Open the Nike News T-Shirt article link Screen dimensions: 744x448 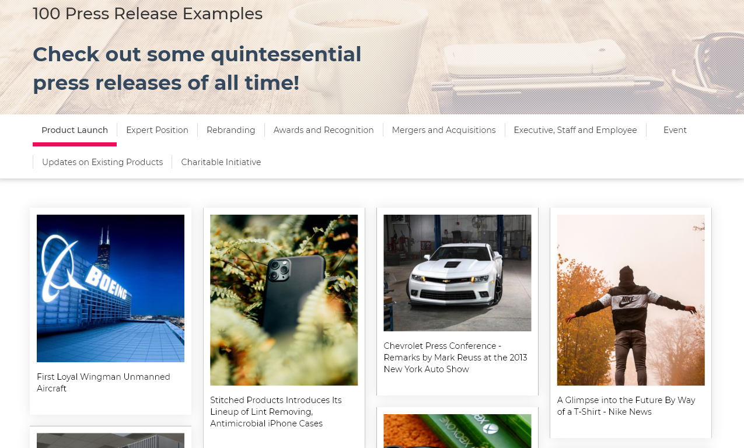[x=626, y=406]
